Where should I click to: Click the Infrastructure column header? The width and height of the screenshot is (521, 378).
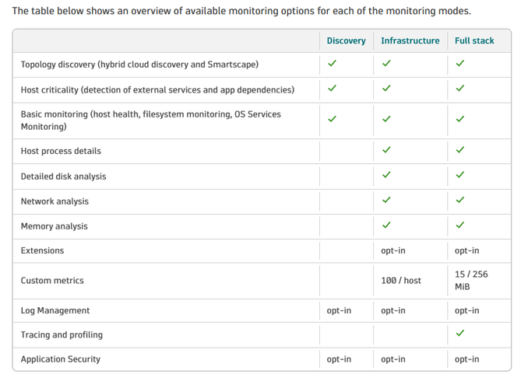pos(410,40)
